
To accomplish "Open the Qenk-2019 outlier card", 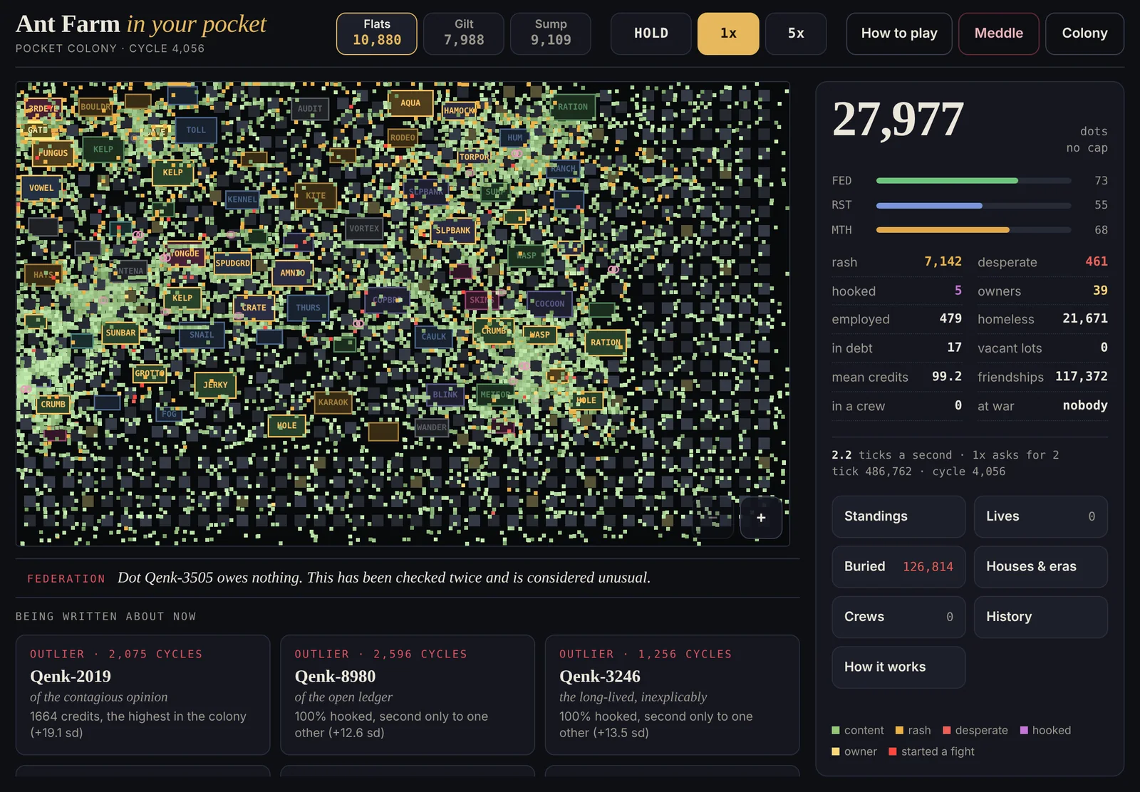I will tap(142, 695).
